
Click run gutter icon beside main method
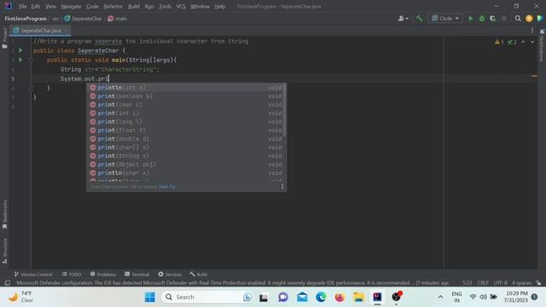coord(20,60)
